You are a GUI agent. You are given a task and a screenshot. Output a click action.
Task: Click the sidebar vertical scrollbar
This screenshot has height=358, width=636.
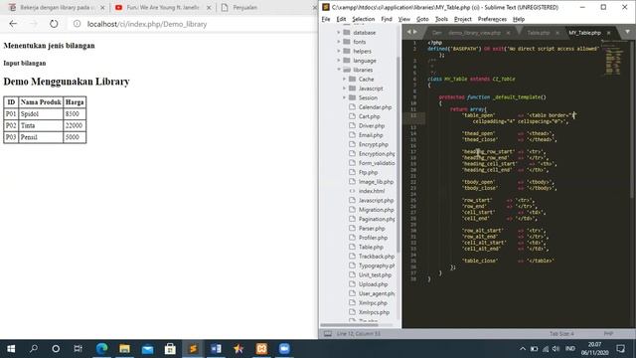[x=398, y=154]
